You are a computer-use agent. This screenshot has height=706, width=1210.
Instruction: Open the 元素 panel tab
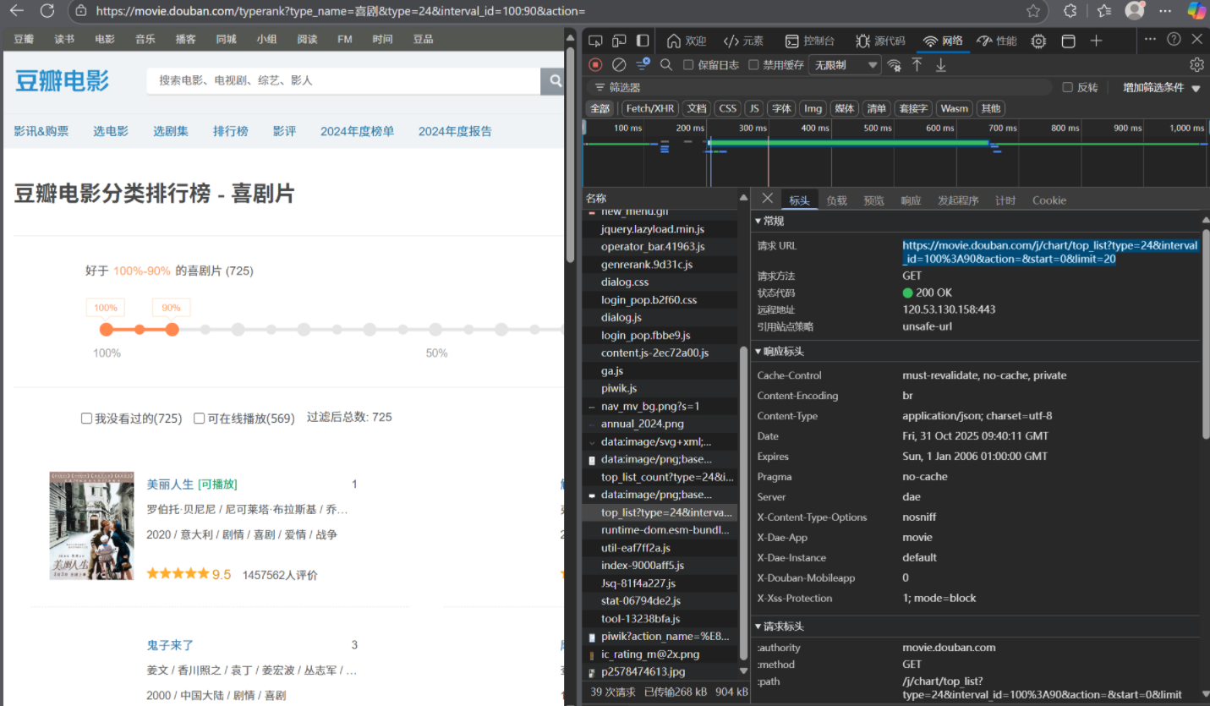click(x=744, y=41)
